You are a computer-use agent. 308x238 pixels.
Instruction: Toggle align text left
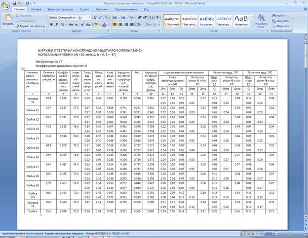point(115,25)
